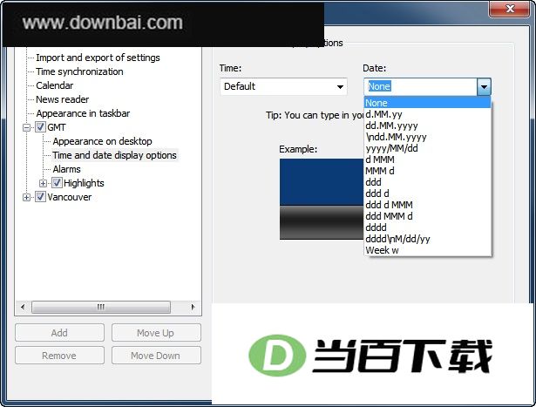536x407 pixels.
Task: Expand the Vancouver tree node
Action: click(x=26, y=198)
